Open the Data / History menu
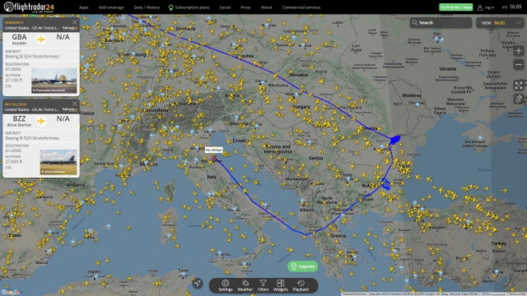 [147, 7]
